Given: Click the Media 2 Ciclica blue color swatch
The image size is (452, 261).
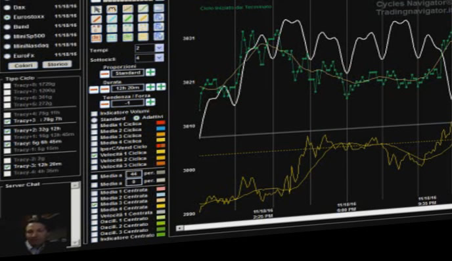Looking at the screenshot, I should tap(160, 128).
